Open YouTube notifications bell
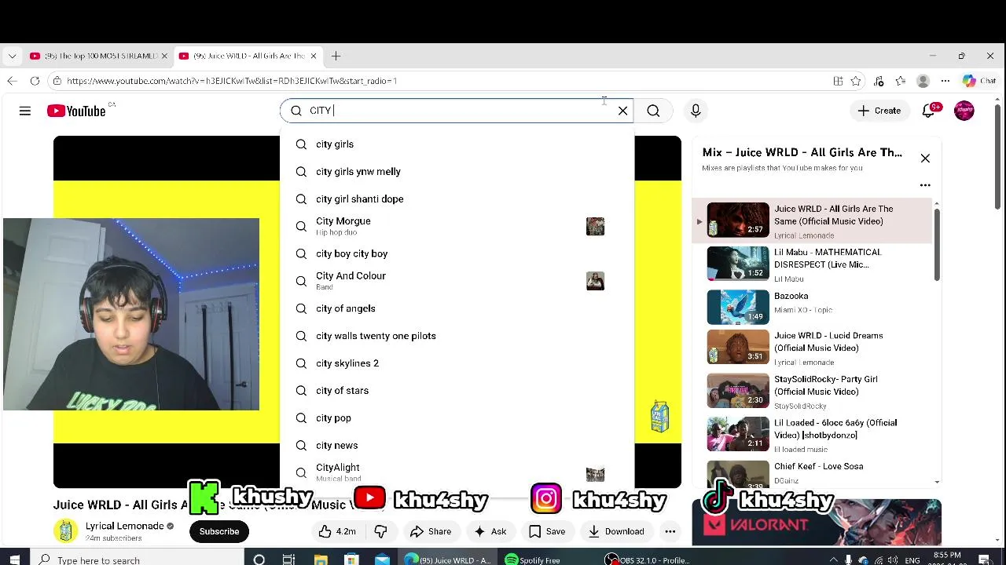 929,111
